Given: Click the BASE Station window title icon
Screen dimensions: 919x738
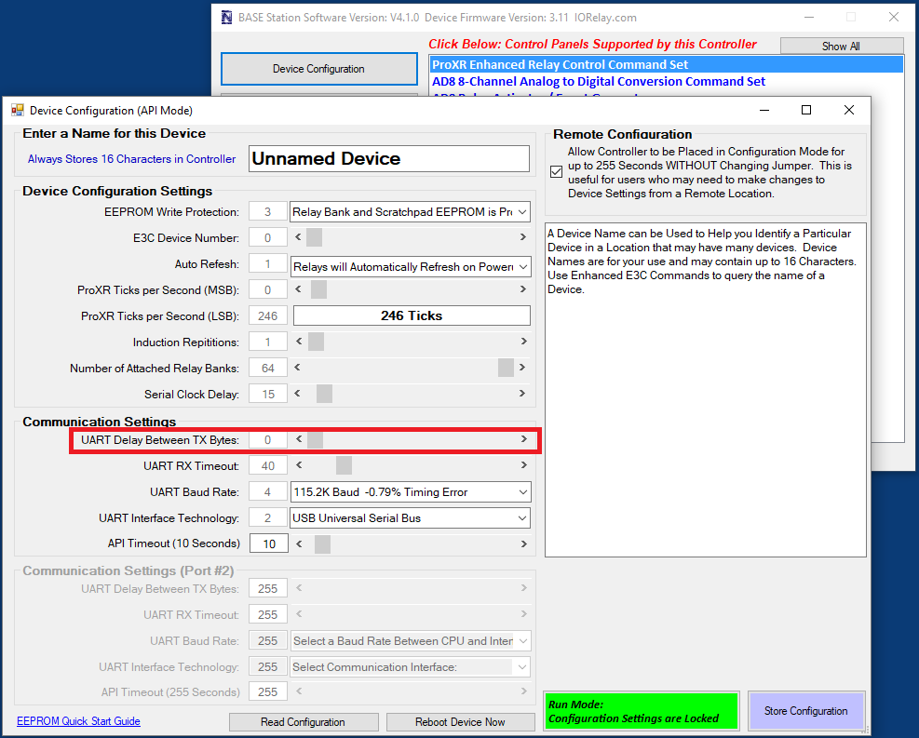Looking at the screenshot, I should 227,17.
